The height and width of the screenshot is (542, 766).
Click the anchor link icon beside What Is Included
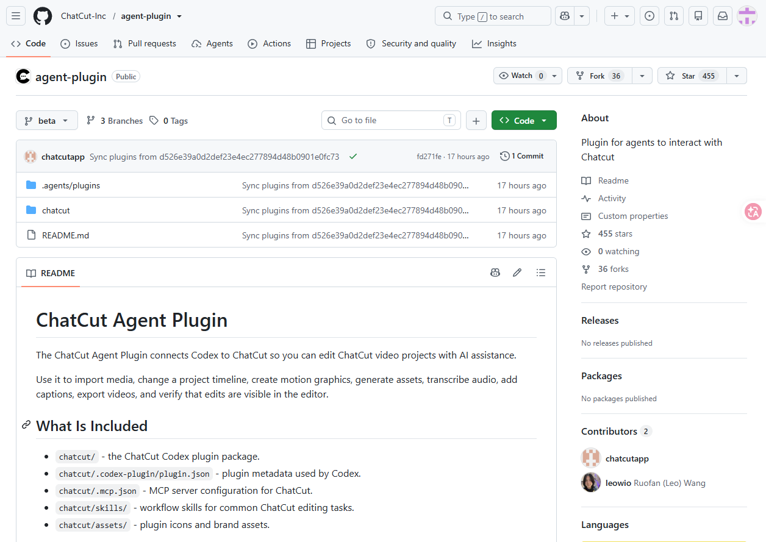(x=26, y=425)
